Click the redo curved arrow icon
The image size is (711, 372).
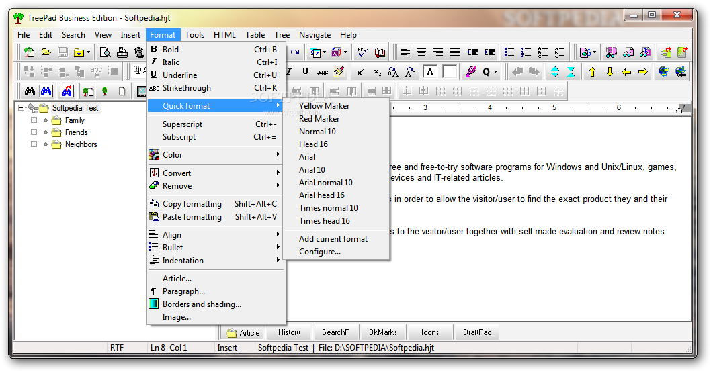(295, 52)
